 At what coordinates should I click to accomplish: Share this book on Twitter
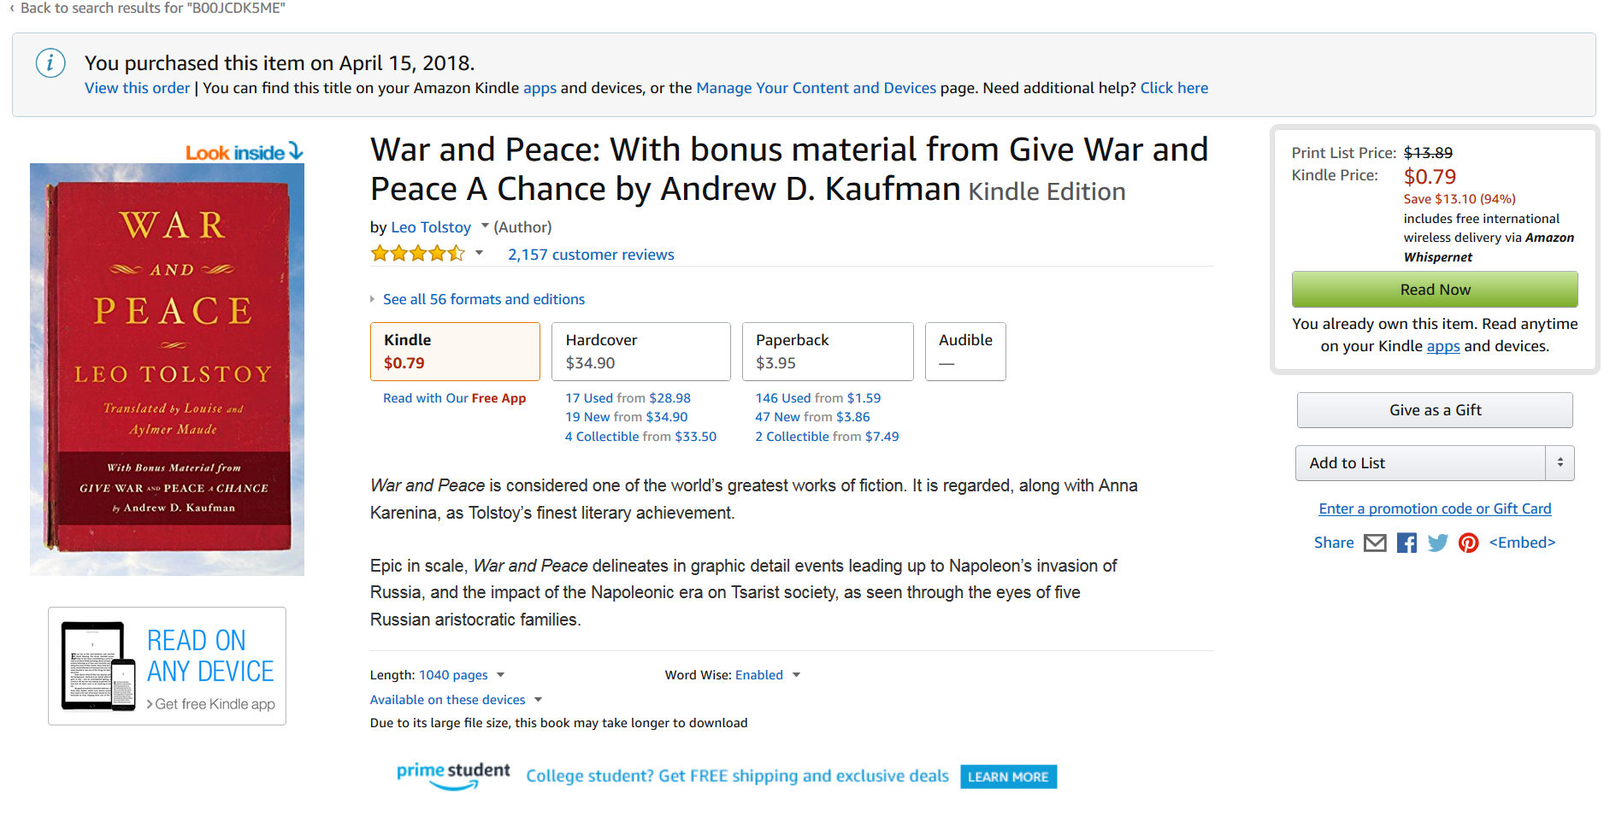[1438, 543]
